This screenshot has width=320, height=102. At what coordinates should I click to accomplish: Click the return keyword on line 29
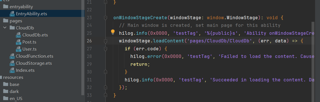coord(139,64)
